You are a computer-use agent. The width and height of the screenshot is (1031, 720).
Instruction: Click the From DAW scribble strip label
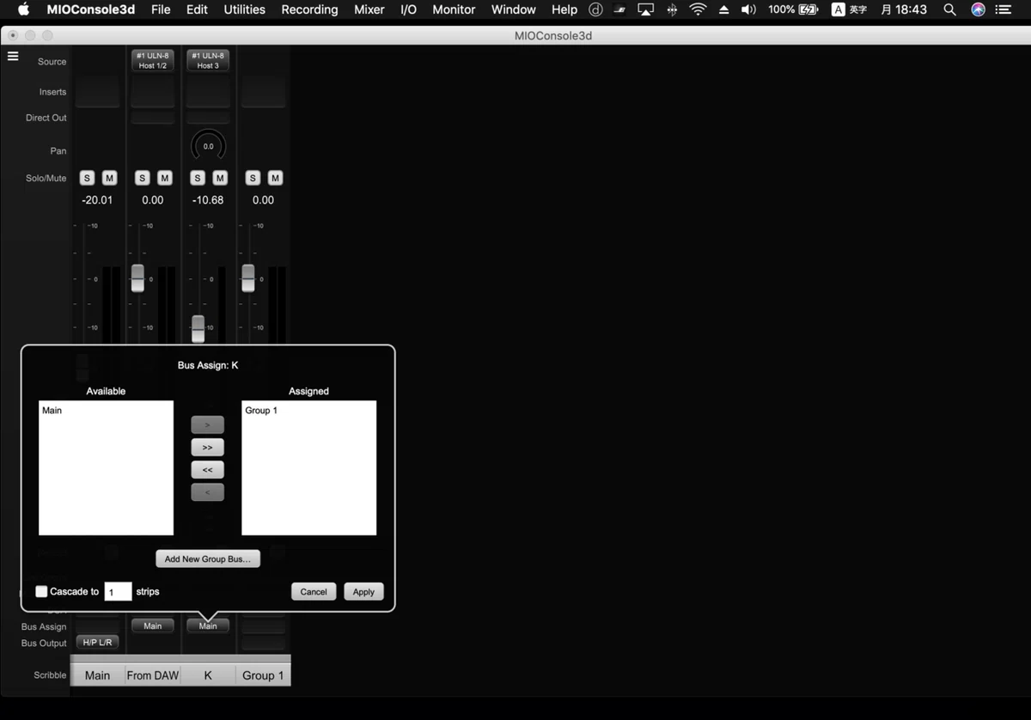[153, 675]
